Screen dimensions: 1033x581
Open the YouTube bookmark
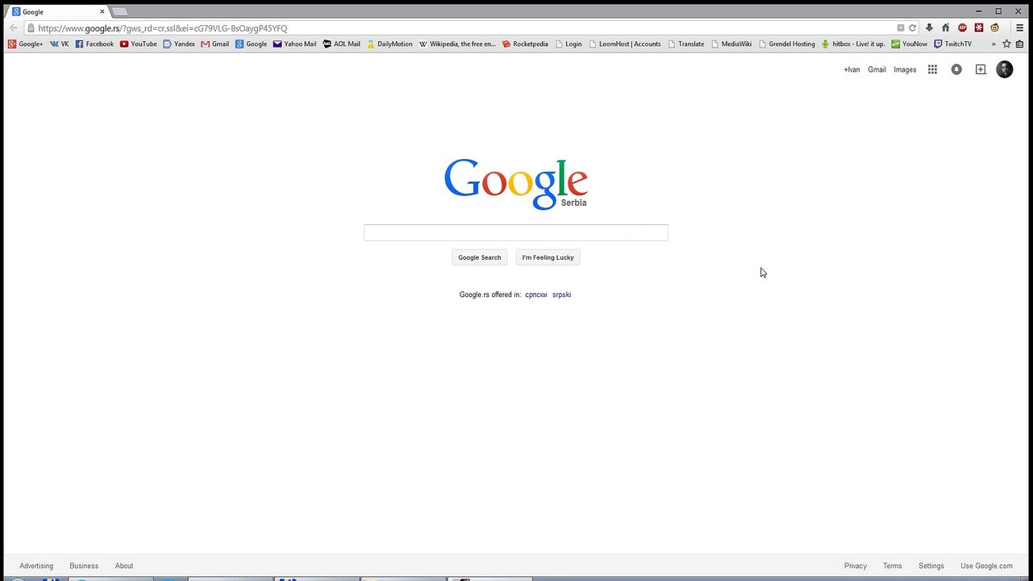(138, 44)
